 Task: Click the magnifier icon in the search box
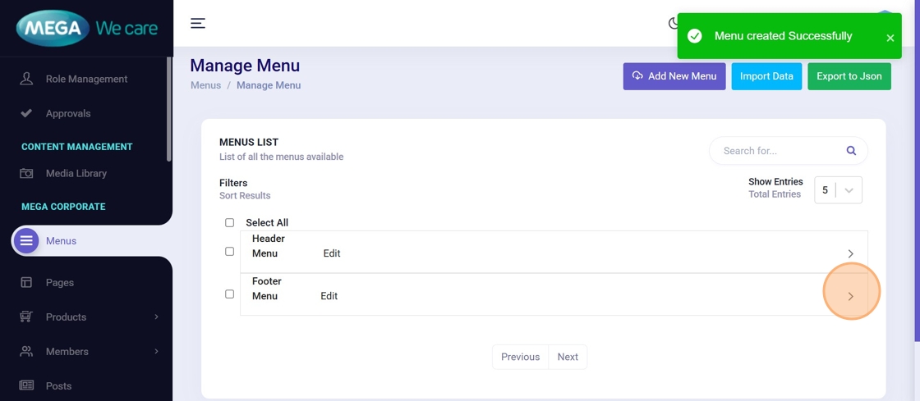tap(851, 151)
